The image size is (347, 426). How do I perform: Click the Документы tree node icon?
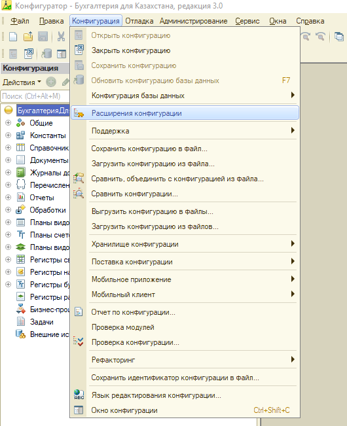click(21, 160)
